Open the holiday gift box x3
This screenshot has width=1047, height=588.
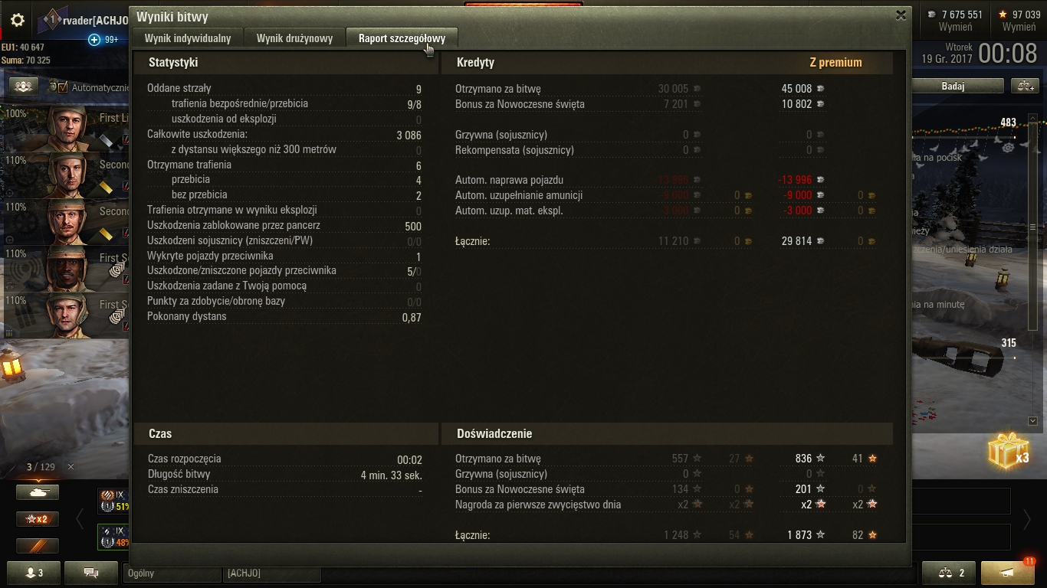(1009, 452)
